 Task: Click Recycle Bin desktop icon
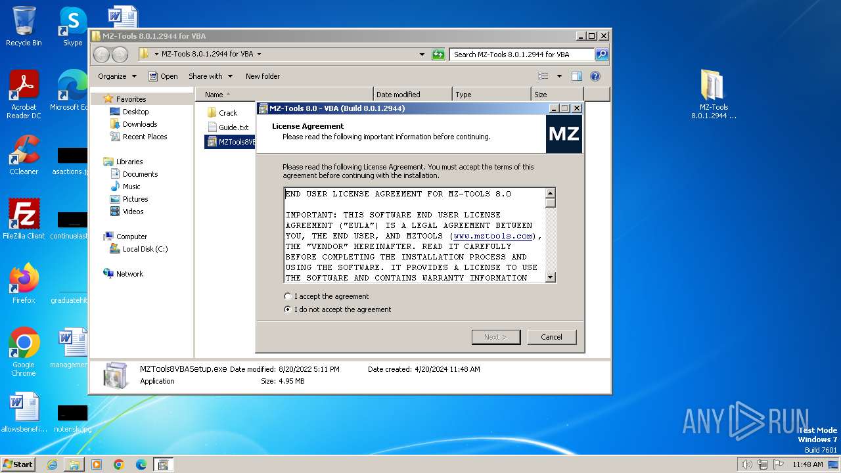[24, 26]
